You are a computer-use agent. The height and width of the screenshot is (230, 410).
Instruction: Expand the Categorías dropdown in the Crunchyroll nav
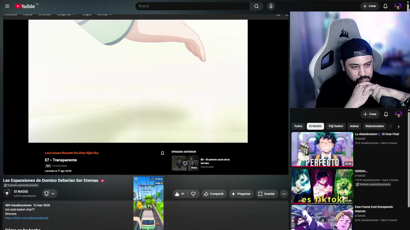click(x=66, y=14)
